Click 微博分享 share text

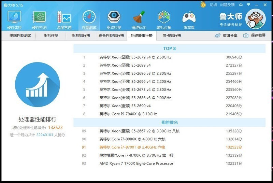[230, 36]
